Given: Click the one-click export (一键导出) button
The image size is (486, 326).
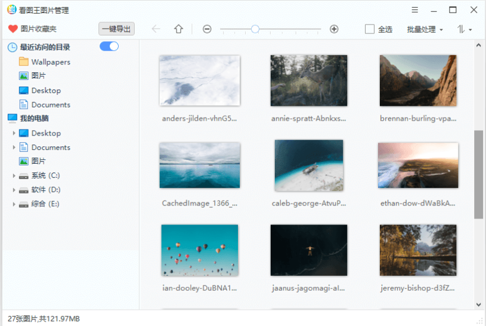Looking at the screenshot, I should (116, 29).
